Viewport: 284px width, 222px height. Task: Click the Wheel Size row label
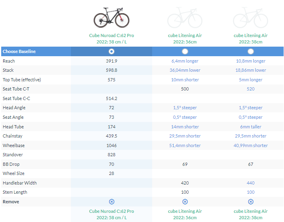(14, 173)
